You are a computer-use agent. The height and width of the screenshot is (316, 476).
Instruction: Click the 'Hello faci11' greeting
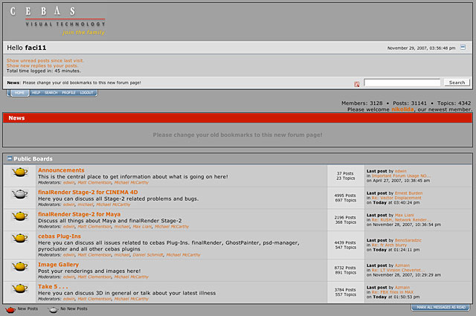coord(27,48)
